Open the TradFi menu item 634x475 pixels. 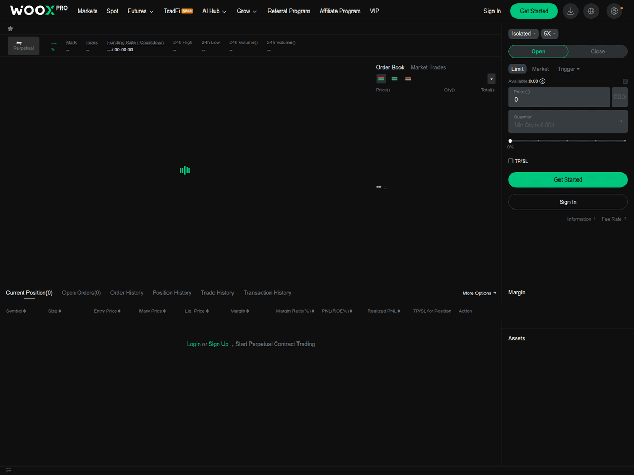tap(179, 11)
